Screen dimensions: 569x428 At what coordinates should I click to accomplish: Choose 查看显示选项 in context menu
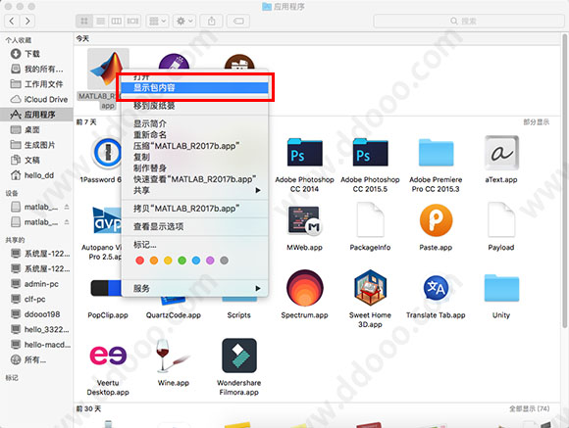pyautogui.click(x=195, y=227)
